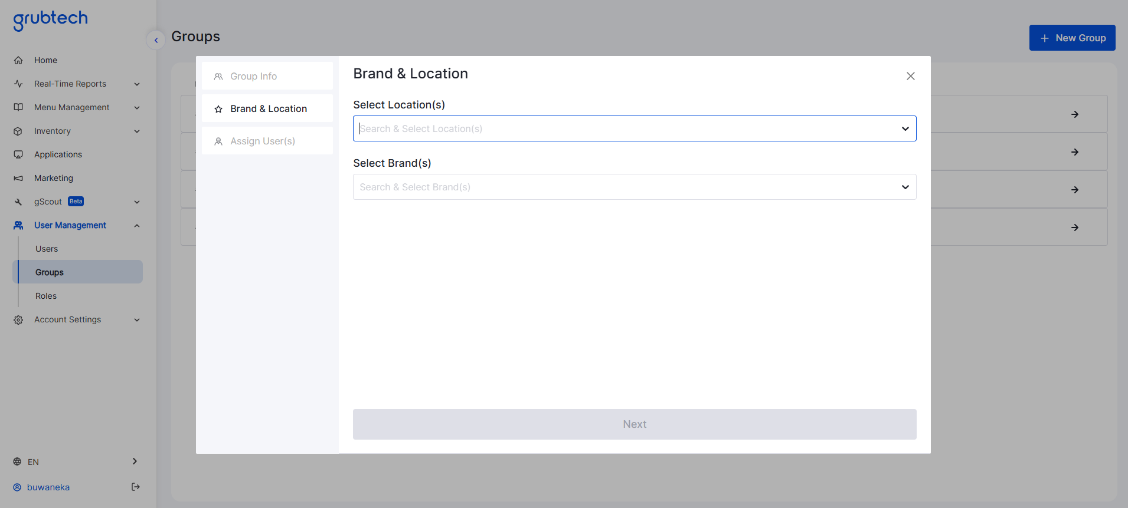The width and height of the screenshot is (1128, 508).
Task: Click the buwaneka user profile icon
Action: click(17, 487)
